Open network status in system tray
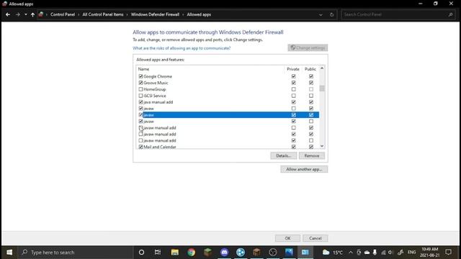This screenshot has width=461, height=259. coord(383,253)
